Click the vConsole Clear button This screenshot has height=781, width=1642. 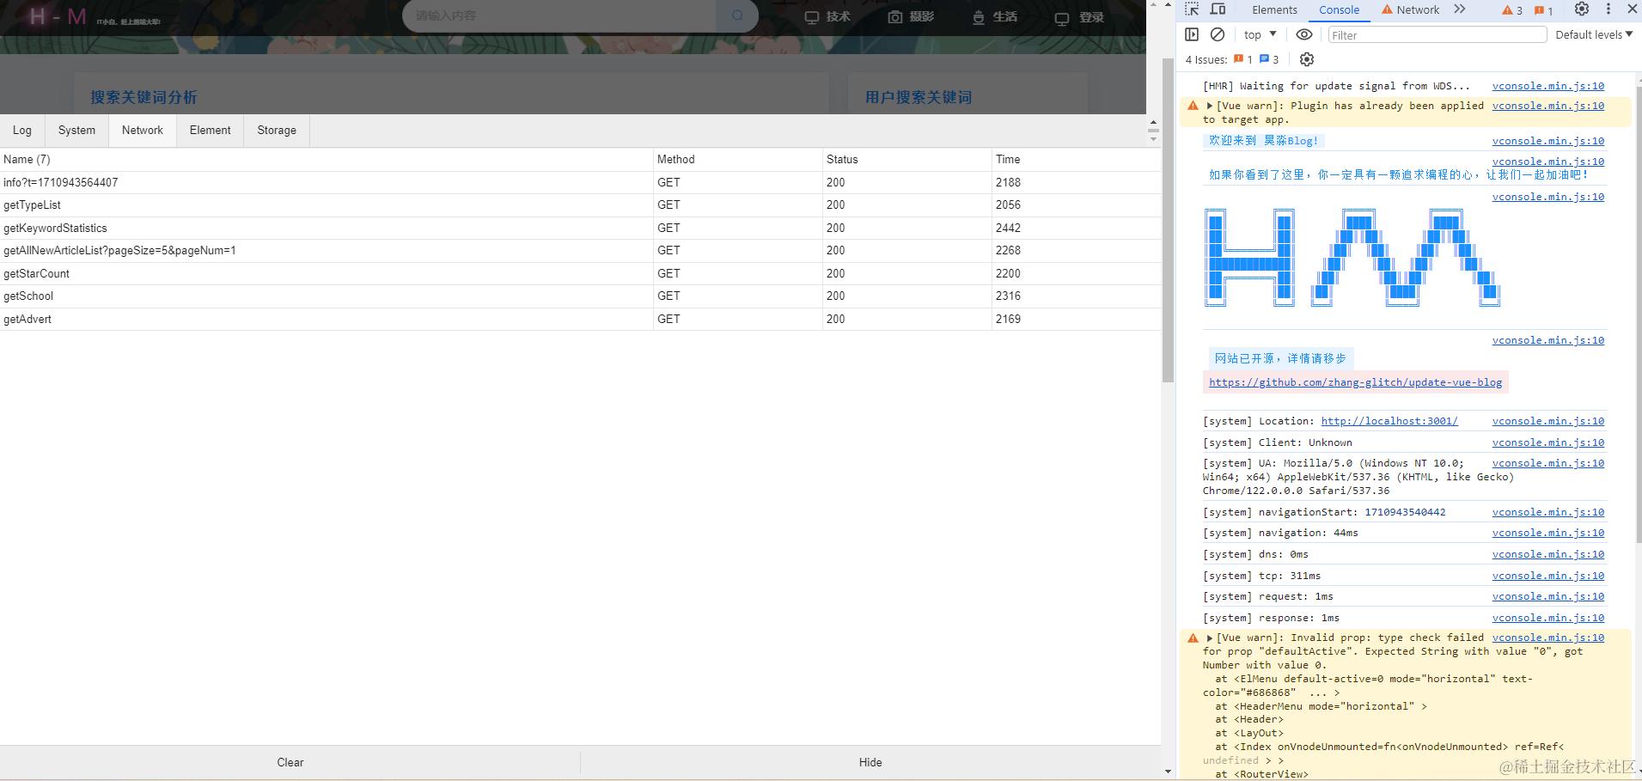290,762
